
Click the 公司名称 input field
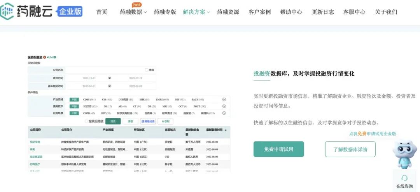tap(104, 70)
